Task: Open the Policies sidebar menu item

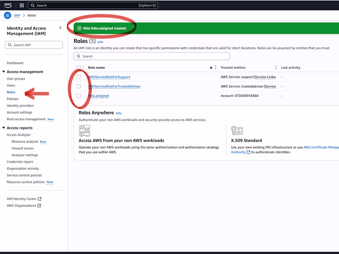Action: pyautogui.click(x=12, y=99)
